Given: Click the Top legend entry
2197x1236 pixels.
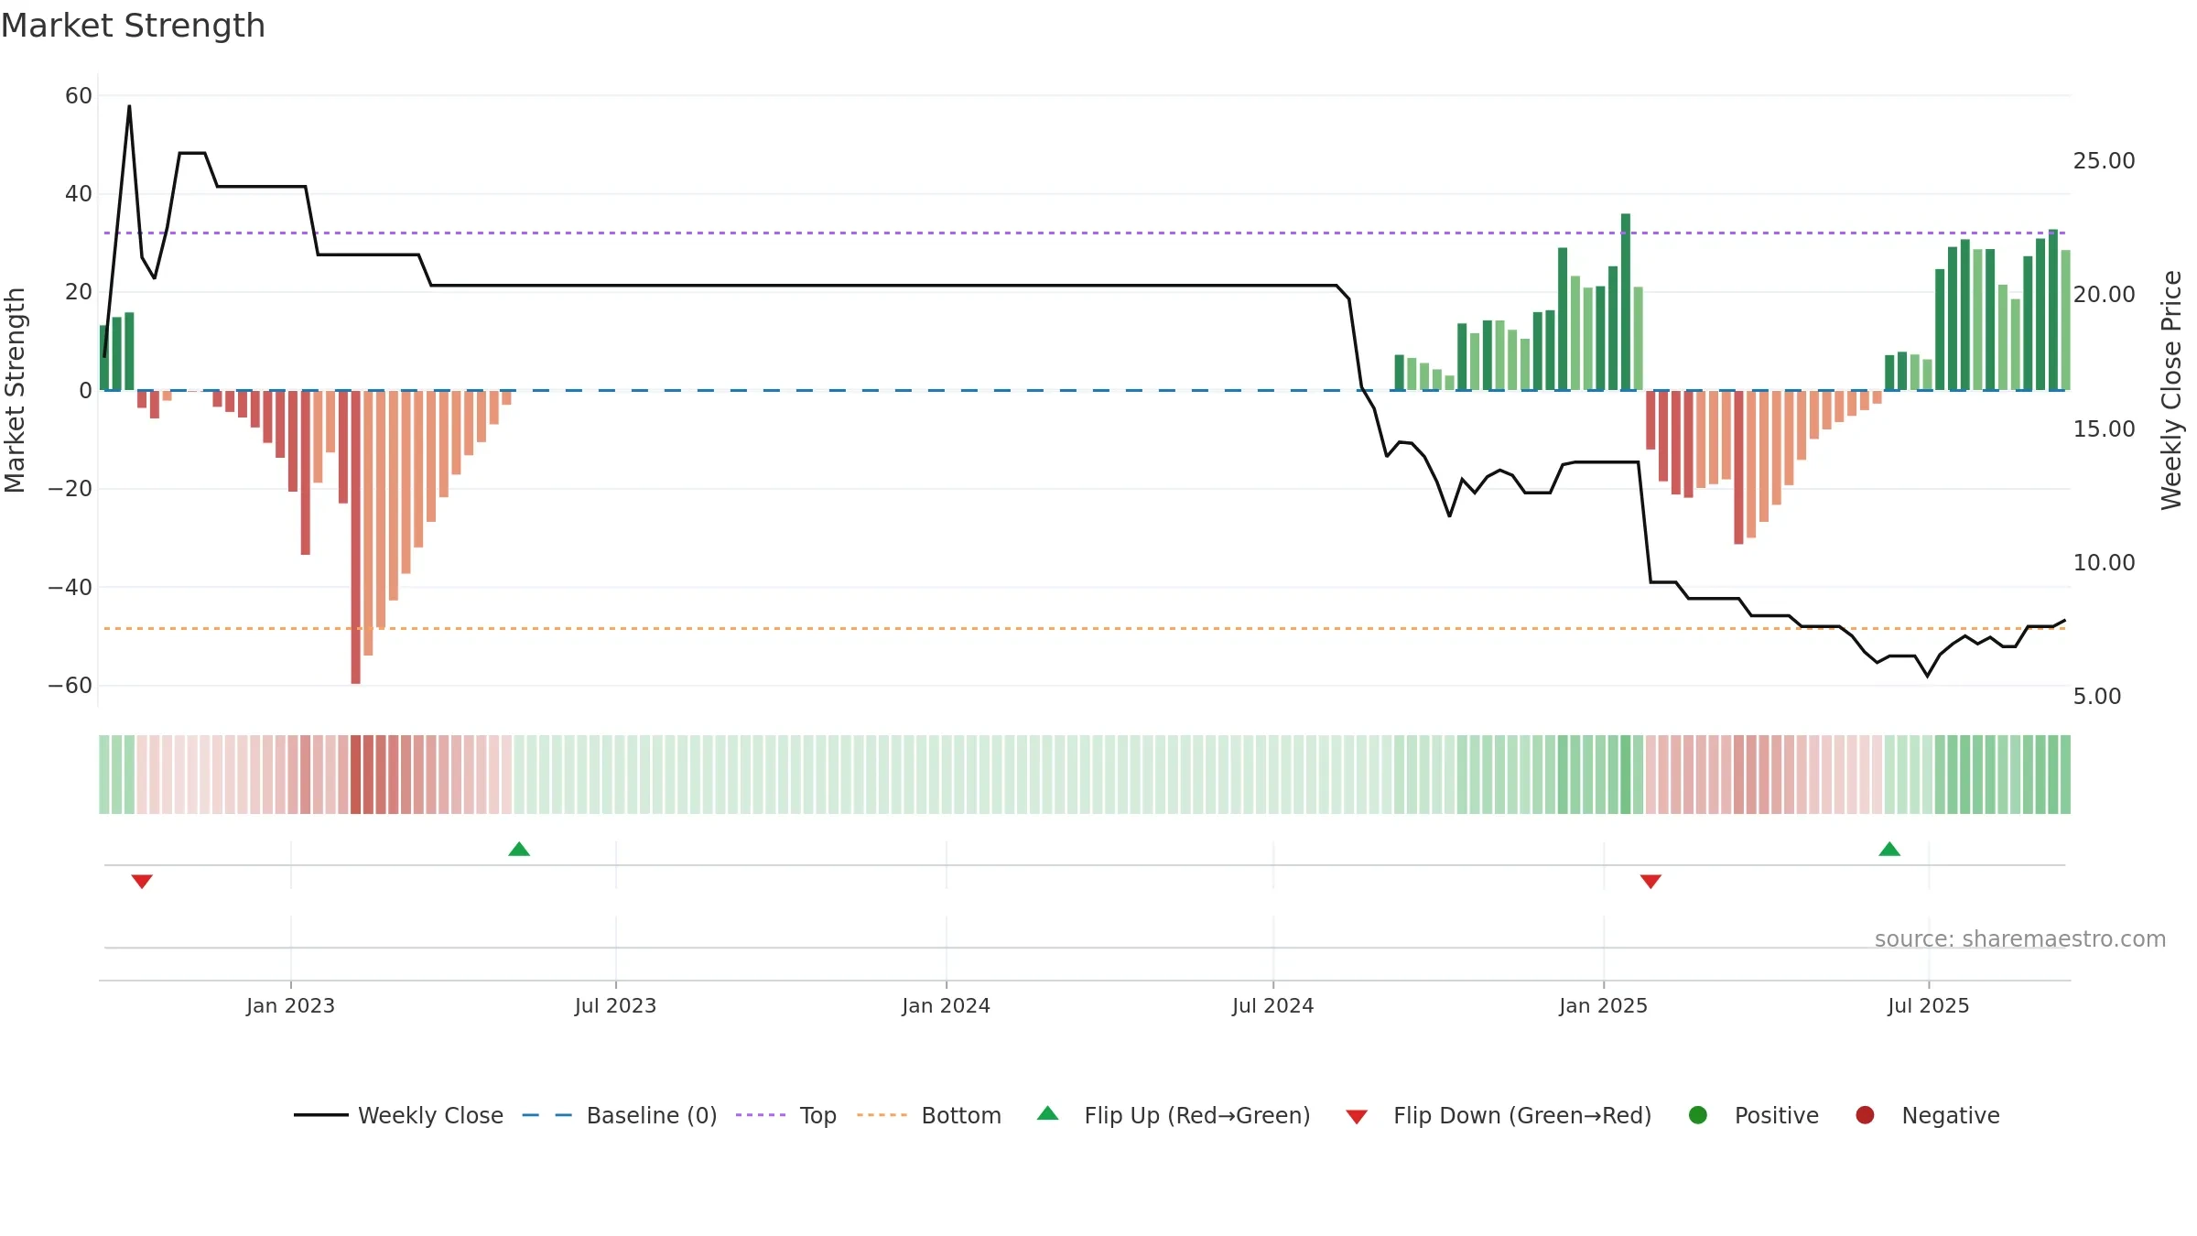Looking at the screenshot, I should click(x=786, y=1115).
